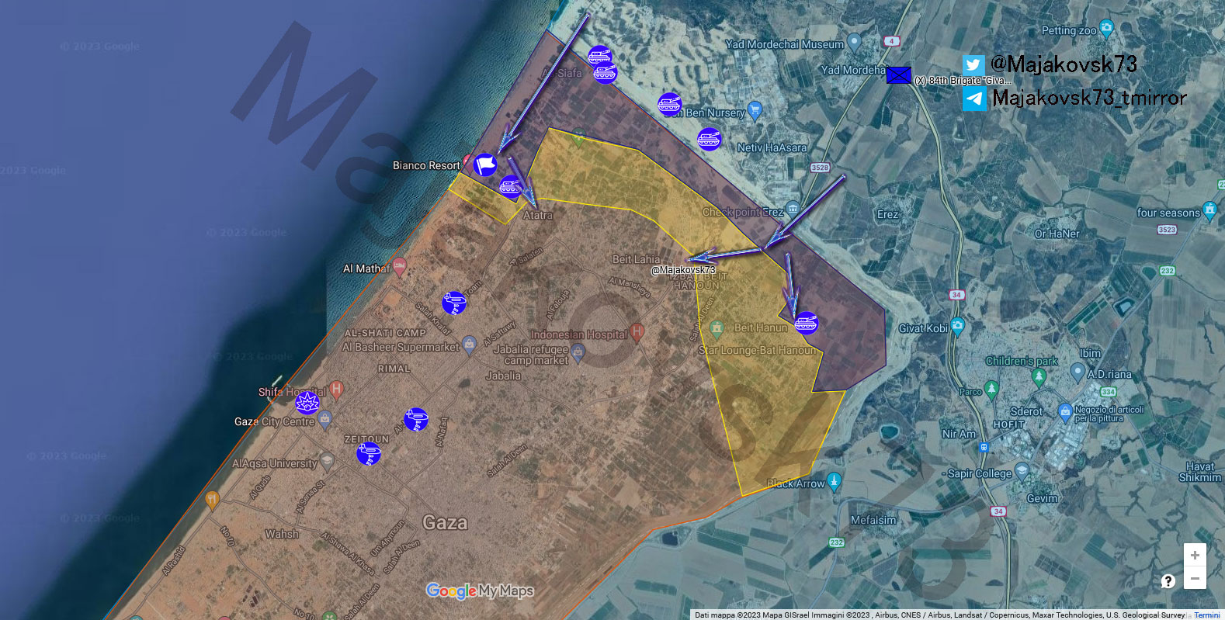Open the Givat Kobi camera pin
Viewport: 1225px width, 620px height.
(957, 327)
